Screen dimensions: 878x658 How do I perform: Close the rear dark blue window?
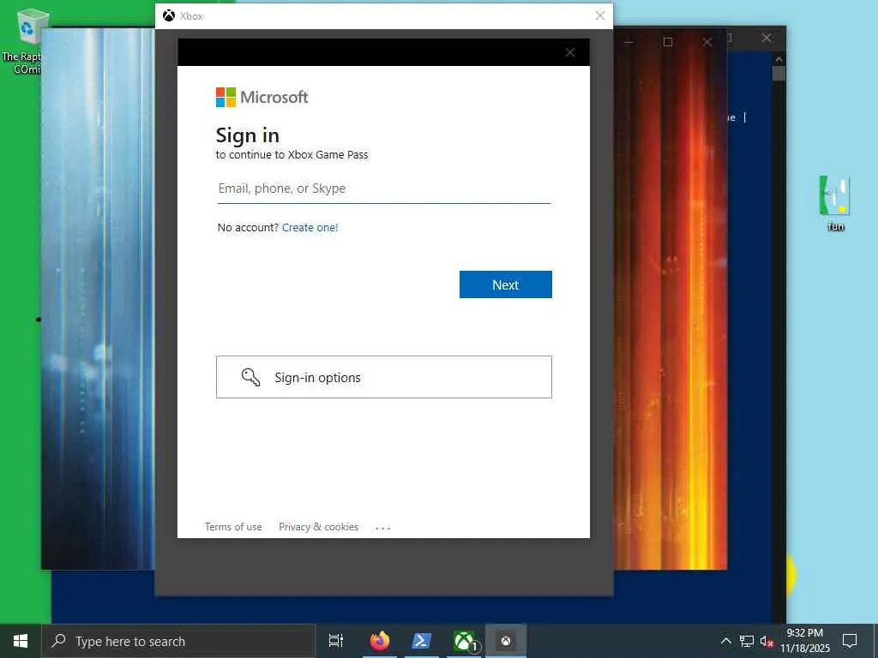pyautogui.click(x=767, y=38)
